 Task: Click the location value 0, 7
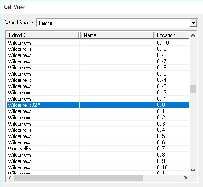tap(161, 149)
